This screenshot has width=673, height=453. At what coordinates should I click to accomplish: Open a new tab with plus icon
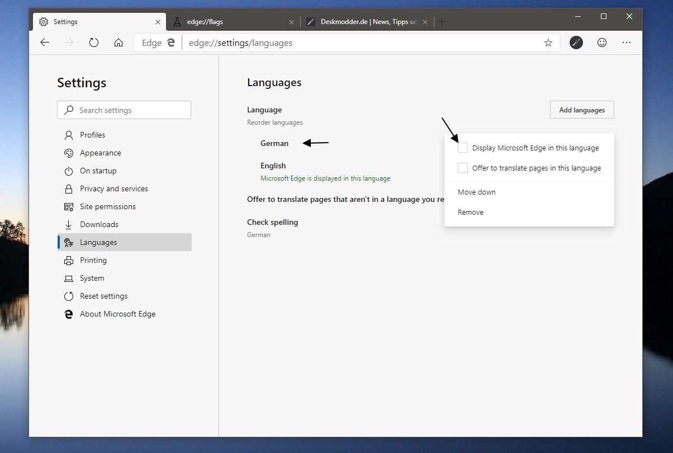442,22
